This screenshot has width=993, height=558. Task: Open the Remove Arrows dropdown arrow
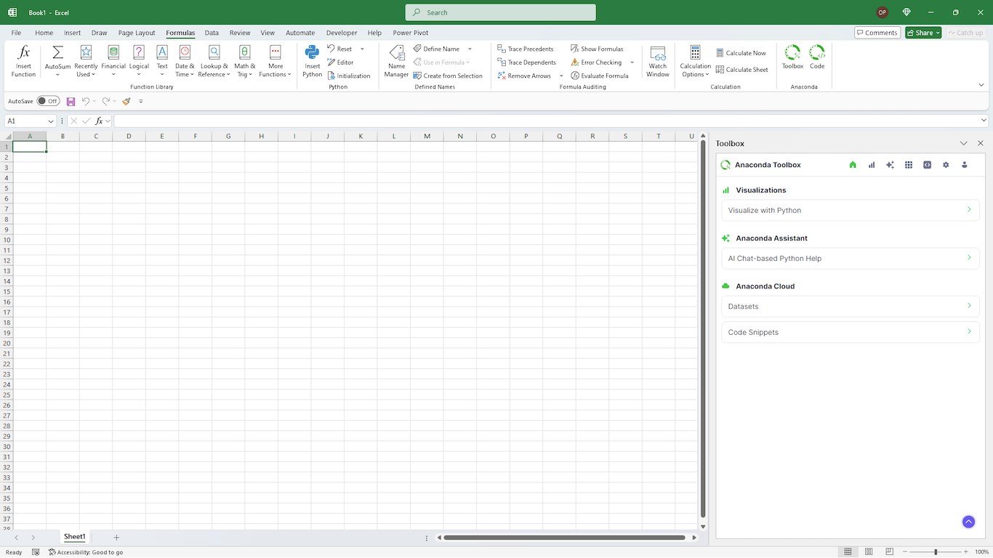coord(561,76)
